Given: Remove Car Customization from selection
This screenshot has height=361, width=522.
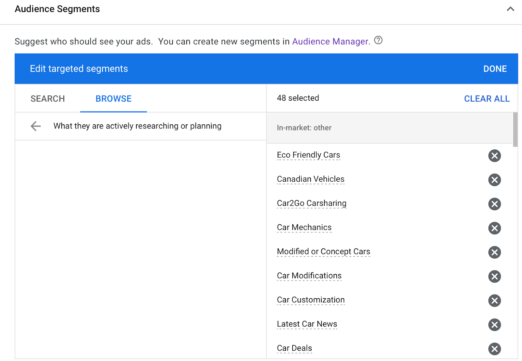Looking at the screenshot, I should tap(494, 300).
